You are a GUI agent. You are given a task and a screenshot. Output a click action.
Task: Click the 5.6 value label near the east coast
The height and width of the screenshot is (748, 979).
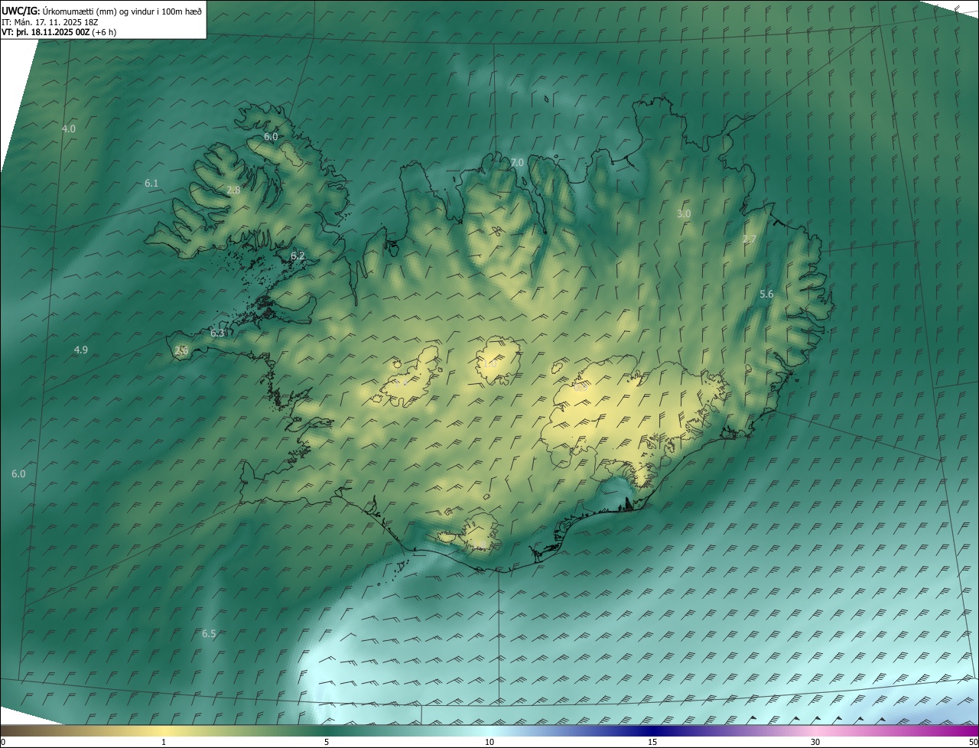click(x=766, y=294)
